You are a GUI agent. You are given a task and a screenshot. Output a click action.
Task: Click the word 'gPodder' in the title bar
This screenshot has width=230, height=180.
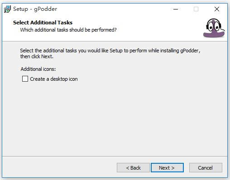pyautogui.click(x=45, y=9)
